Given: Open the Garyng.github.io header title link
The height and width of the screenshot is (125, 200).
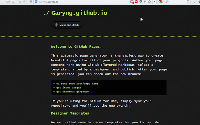Looking at the screenshot, I should (79, 13).
